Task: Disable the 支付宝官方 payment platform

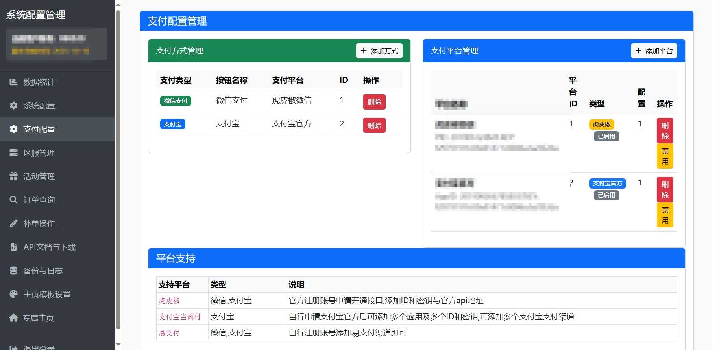Action: click(x=665, y=215)
